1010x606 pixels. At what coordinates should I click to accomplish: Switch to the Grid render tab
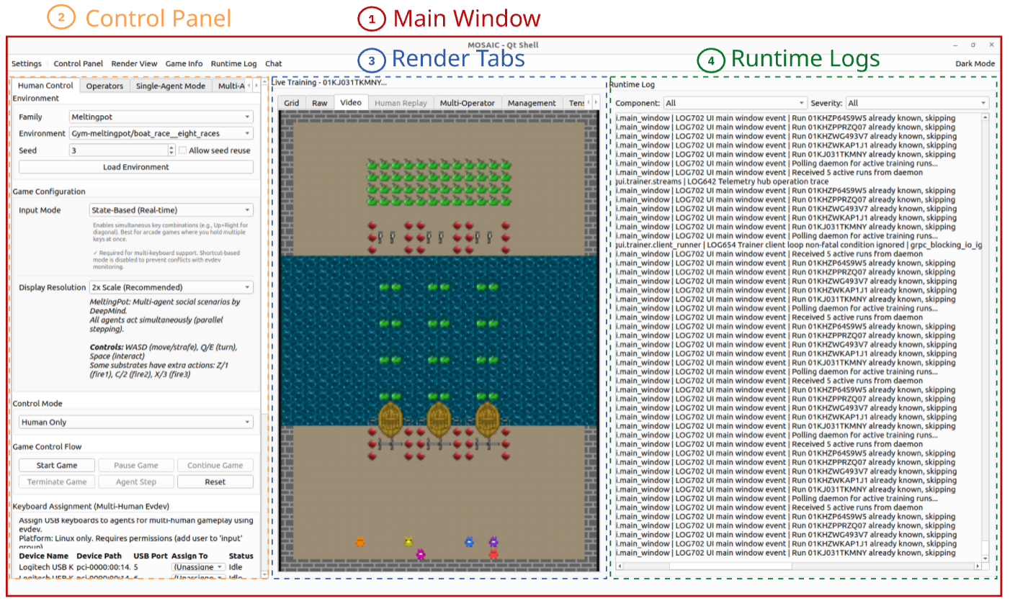coord(291,103)
